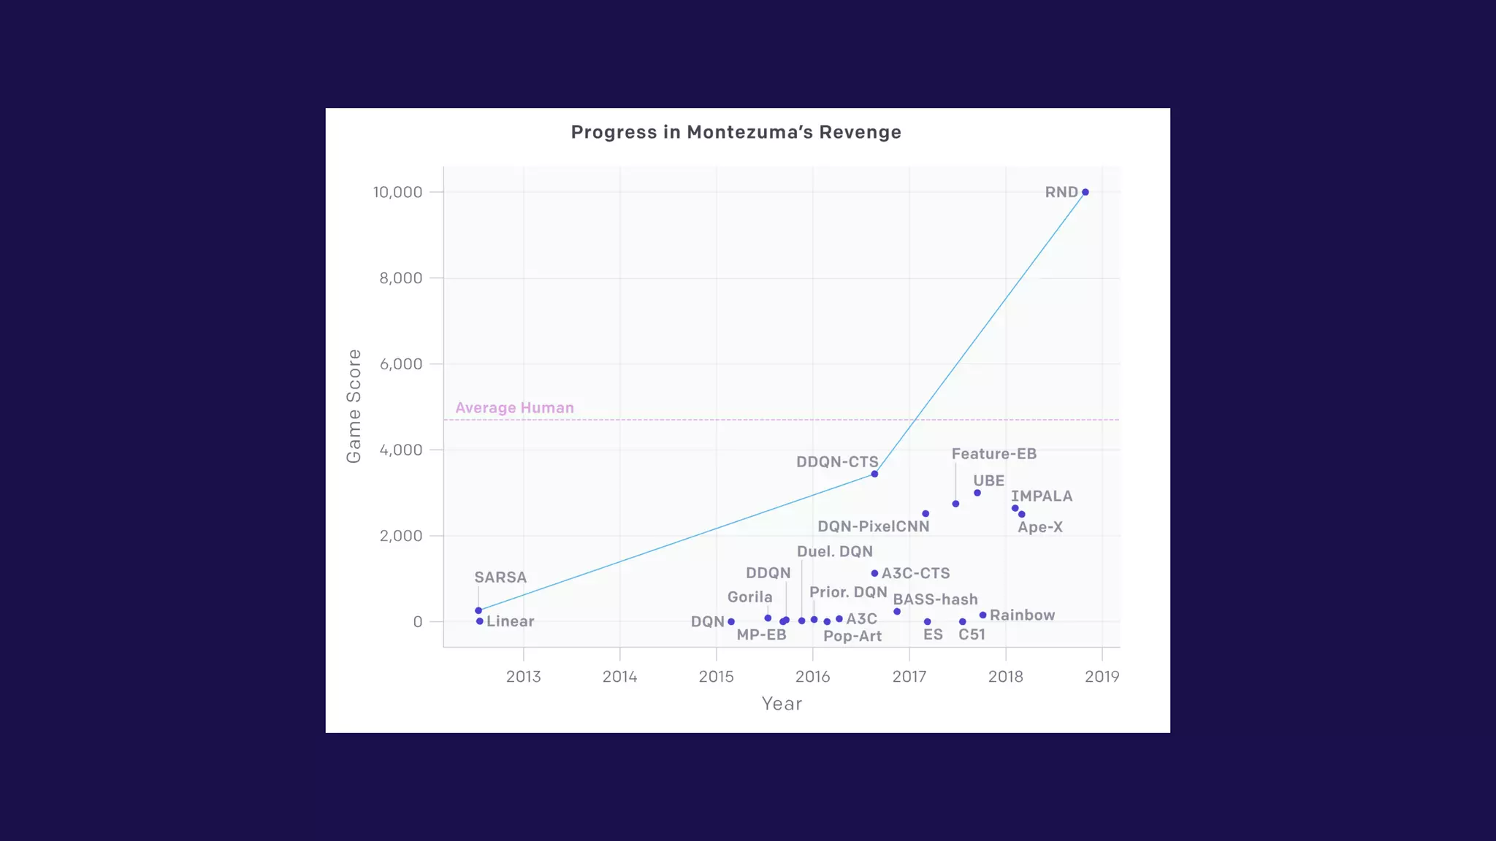Click the Feature-EB data point
This screenshot has height=841, width=1496.
click(955, 504)
